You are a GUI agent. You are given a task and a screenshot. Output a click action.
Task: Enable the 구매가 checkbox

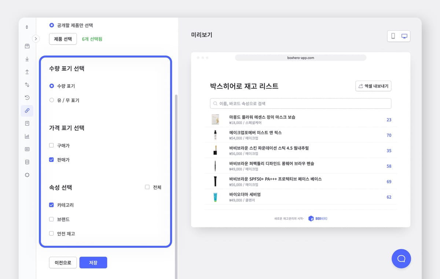click(51, 145)
